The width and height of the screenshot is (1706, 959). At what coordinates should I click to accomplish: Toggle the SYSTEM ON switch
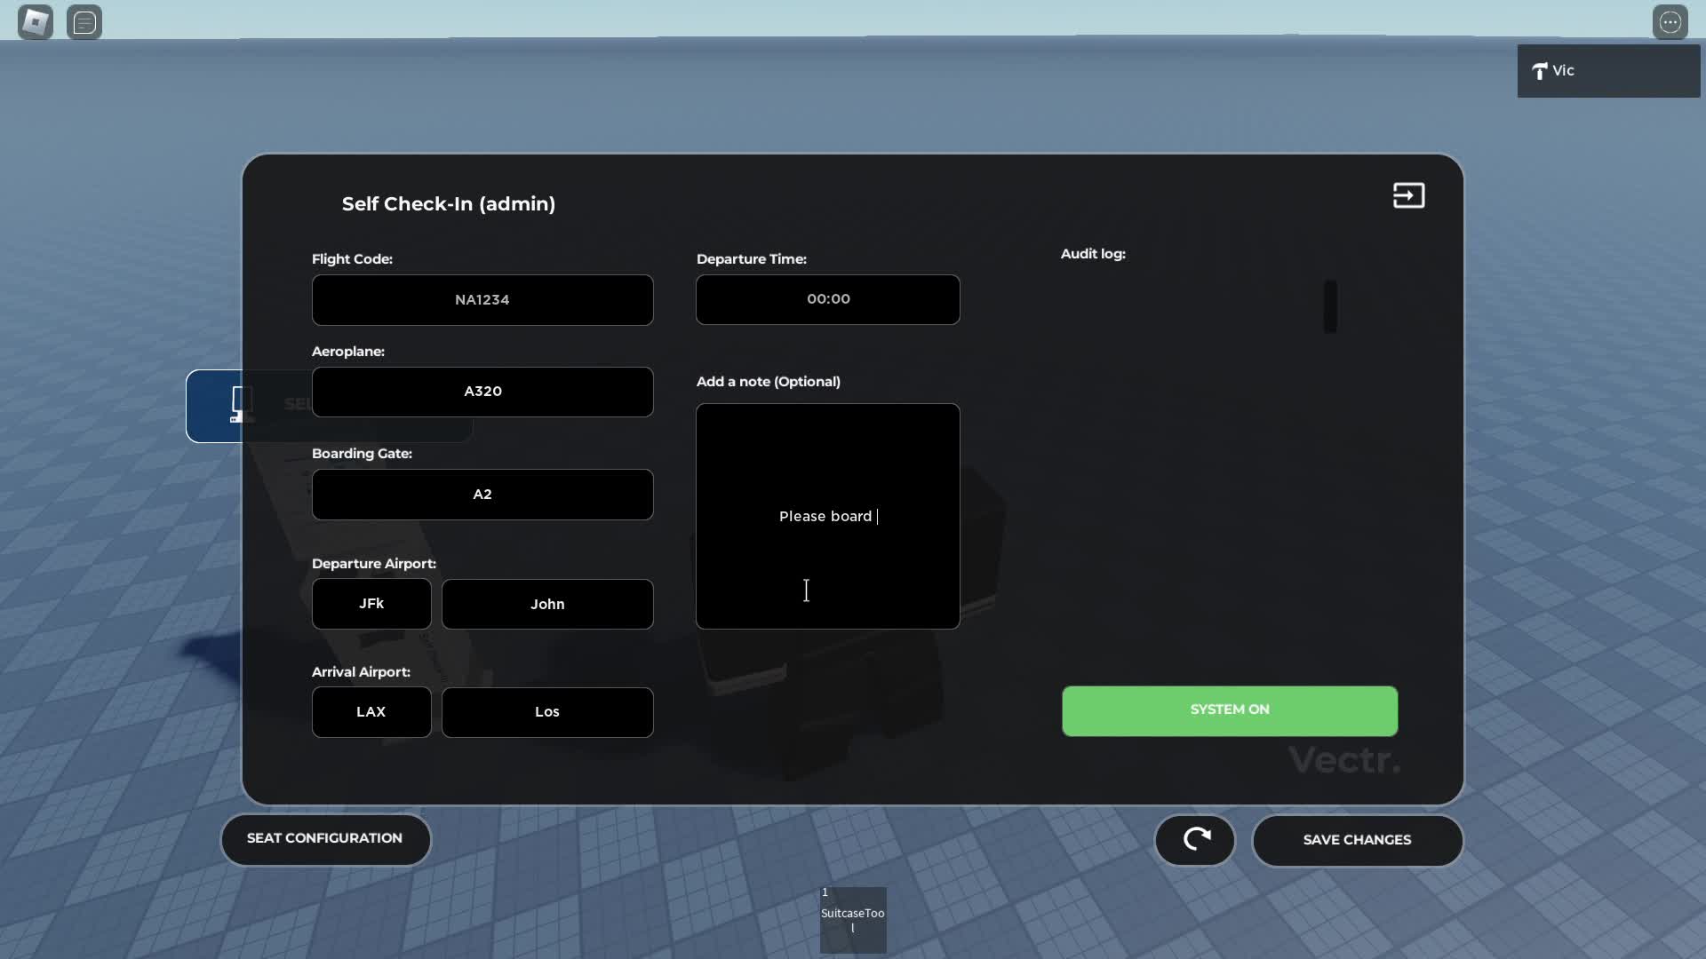(x=1229, y=710)
